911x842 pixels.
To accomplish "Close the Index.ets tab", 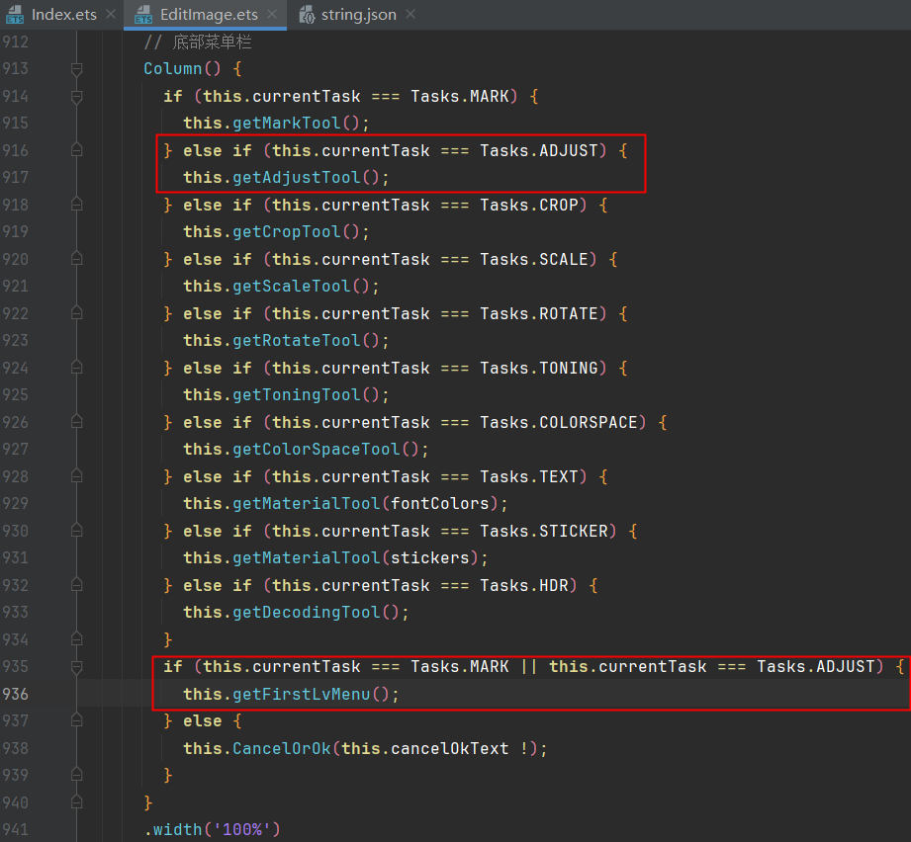I will pos(110,15).
